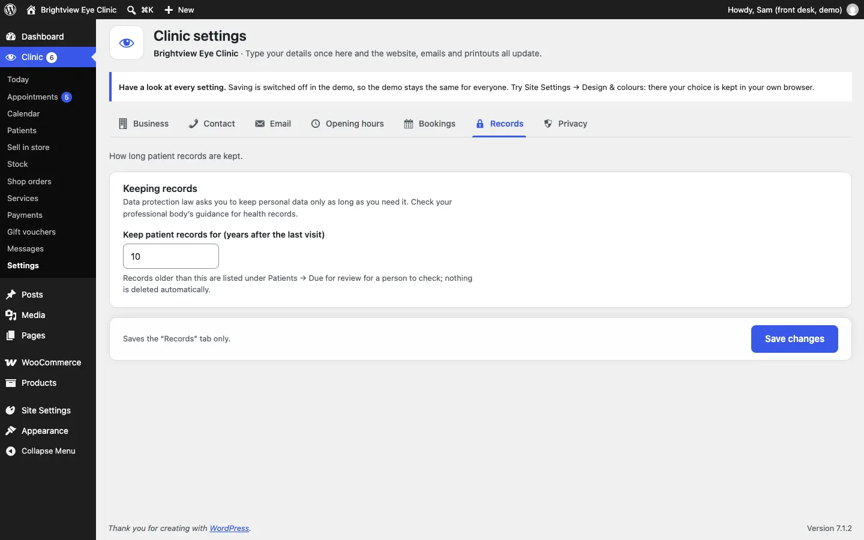Viewport: 864px width, 540px height.
Task: Click the Clinic eye icon in sidebar
Action: pos(11,57)
